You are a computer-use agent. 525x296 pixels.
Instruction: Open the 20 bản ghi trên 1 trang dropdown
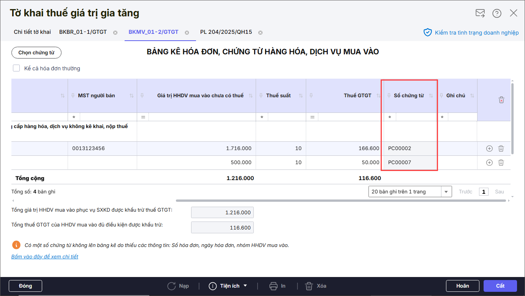click(410, 192)
